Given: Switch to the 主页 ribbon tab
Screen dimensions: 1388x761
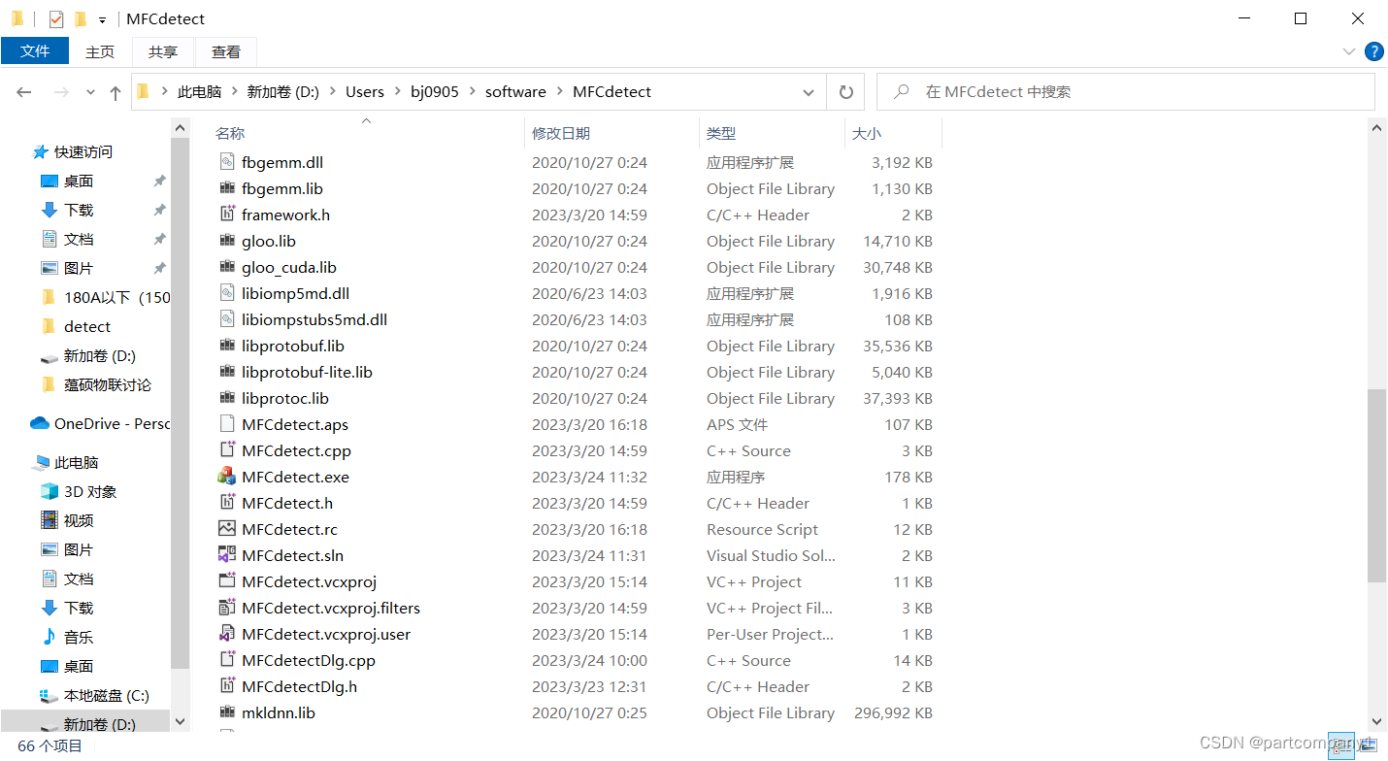Looking at the screenshot, I should pyautogui.click(x=100, y=51).
